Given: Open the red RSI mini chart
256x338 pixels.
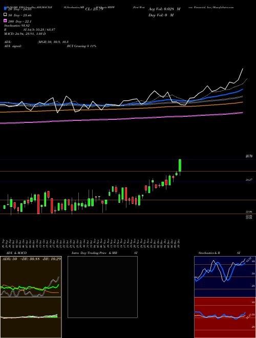Looking at the screenshot, I should tap(225, 318).
